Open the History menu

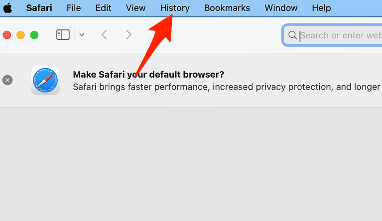[175, 8]
